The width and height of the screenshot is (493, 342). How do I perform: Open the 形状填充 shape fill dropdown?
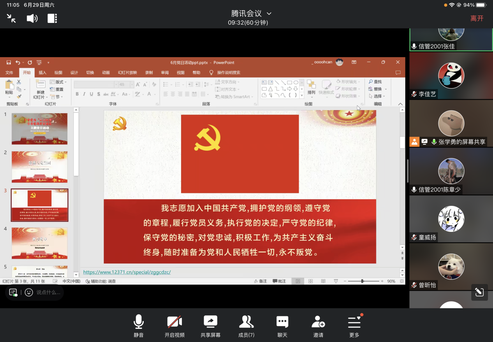tap(347, 82)
